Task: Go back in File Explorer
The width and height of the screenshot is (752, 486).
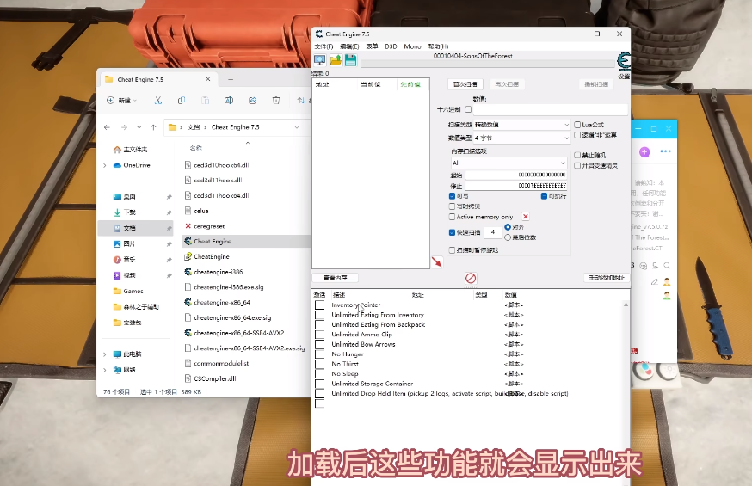Action: [x=107, y=127]
